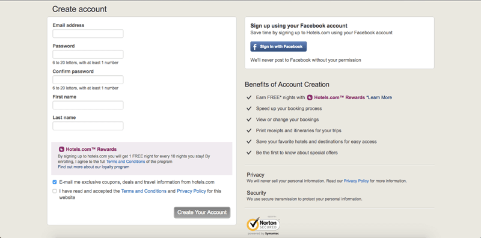Focus the Password input field

88,54
